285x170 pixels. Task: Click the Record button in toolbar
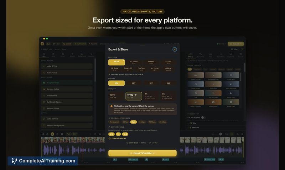(93, 44)
